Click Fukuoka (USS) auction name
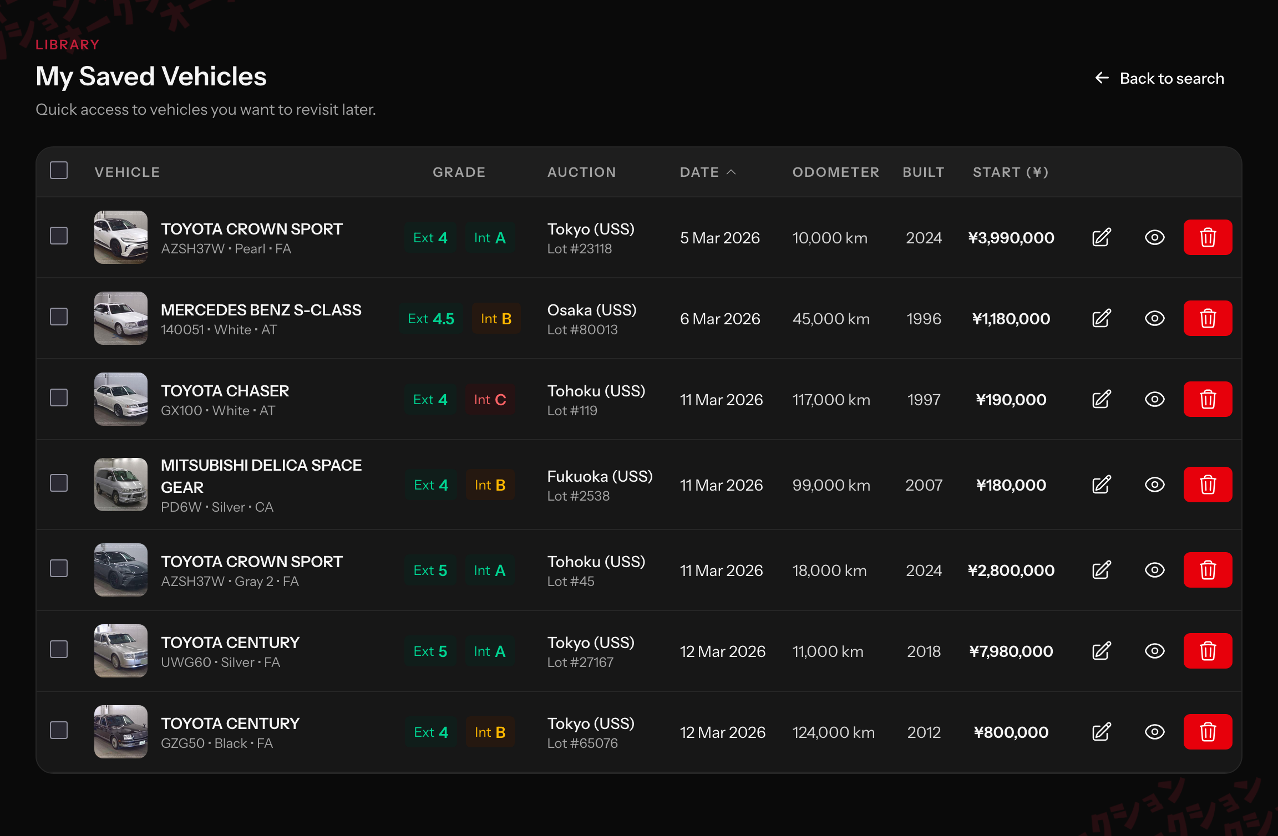The width and height of the screenshot is (1278, 836). click(600, 476)
